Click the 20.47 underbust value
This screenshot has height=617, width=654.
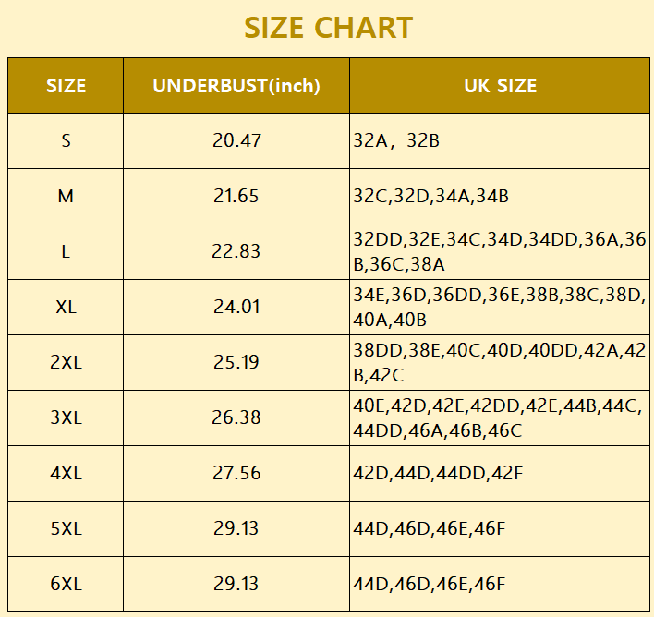pyautogui.click(x=236, y=141)
